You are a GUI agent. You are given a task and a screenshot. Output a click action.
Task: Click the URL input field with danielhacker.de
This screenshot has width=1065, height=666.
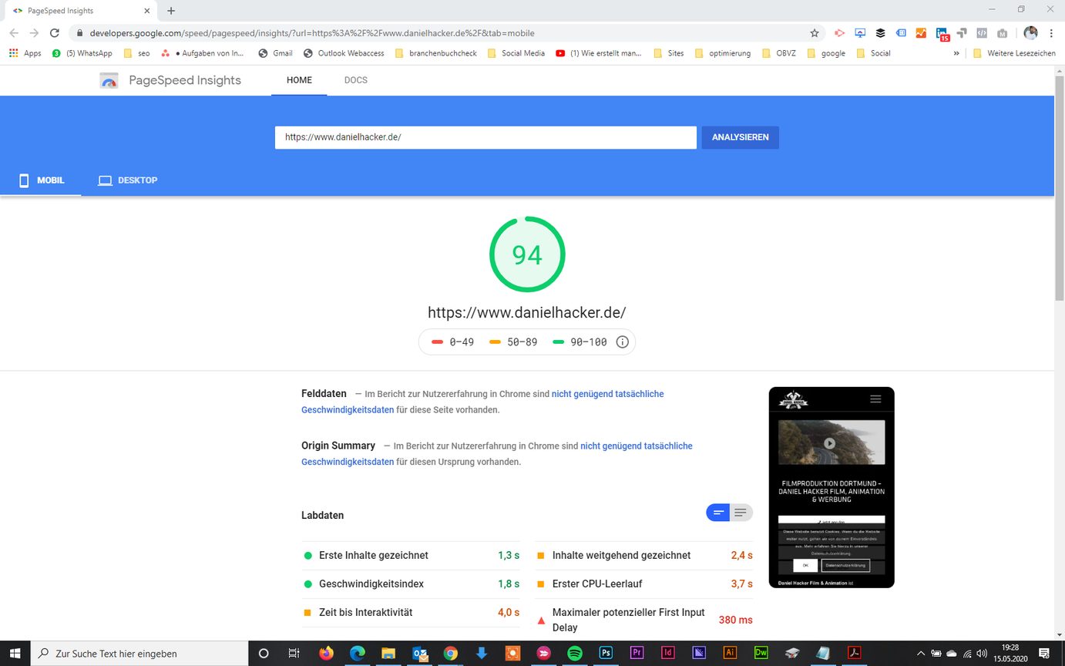[485, 137]
